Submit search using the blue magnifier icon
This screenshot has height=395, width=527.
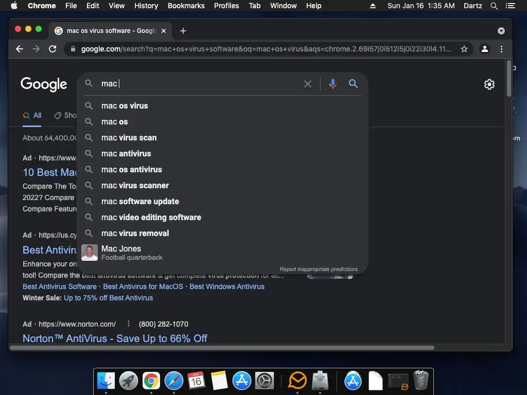click(353, 84)
